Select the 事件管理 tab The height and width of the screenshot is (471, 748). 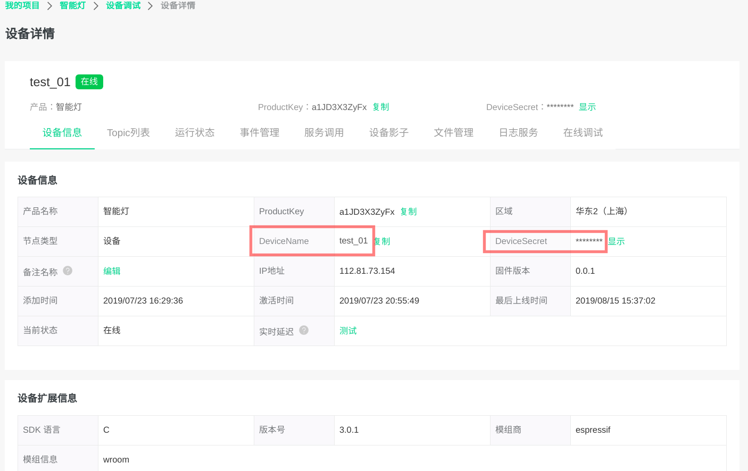click(260, 133)
